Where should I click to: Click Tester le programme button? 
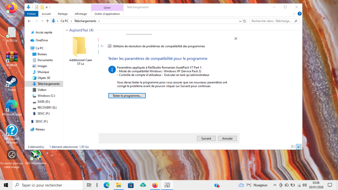[127, 96]
